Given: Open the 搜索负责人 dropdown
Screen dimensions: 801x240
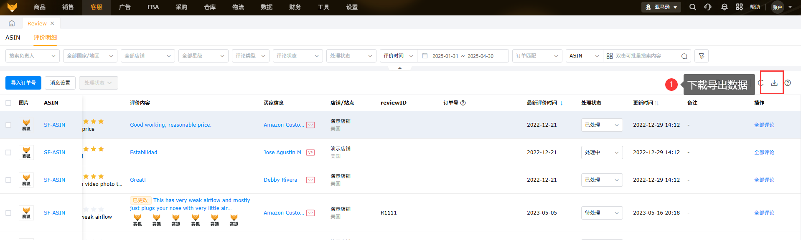Looking at the screenshot, I should click(33, 56).
